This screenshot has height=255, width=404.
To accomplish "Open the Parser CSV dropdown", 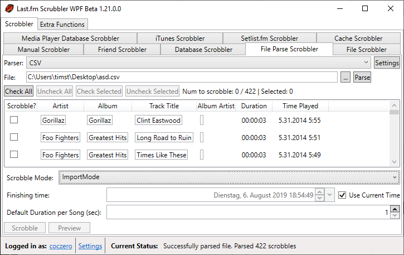I will 198,63.
